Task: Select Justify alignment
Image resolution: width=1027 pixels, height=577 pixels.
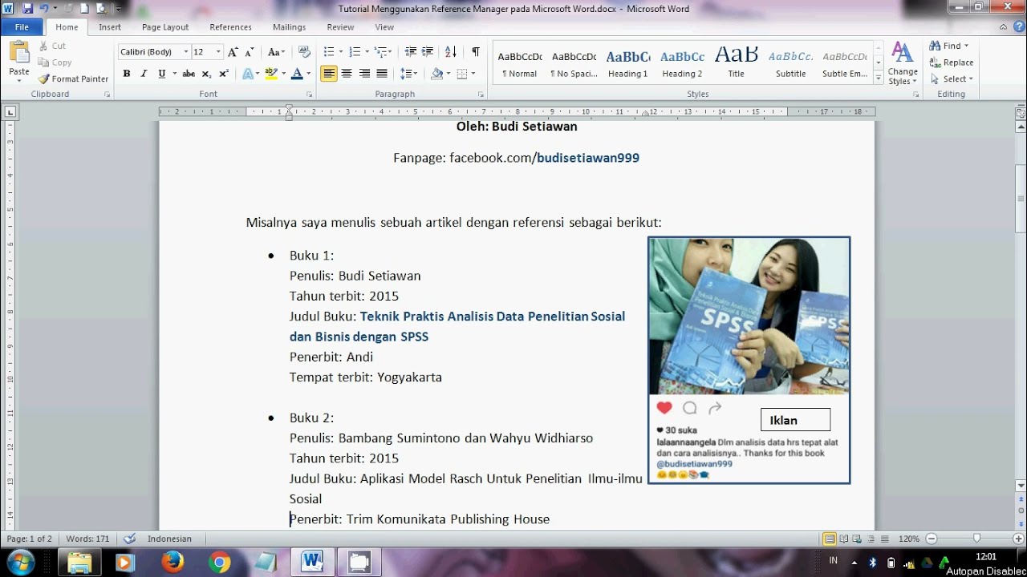Action: [x=382, y=74]
